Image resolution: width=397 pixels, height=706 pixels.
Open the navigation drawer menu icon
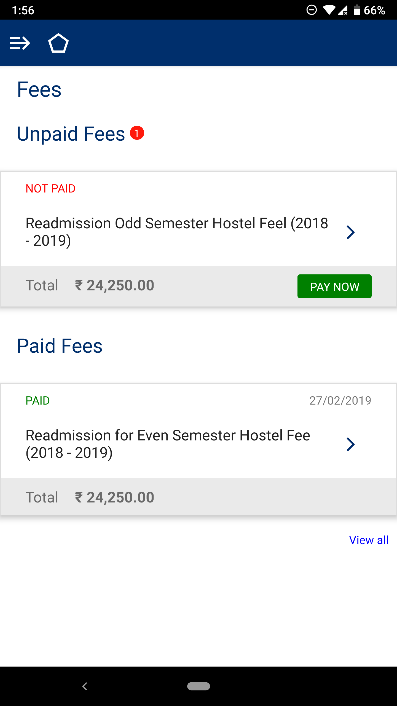pyautogui.click(x=20, y=43)
